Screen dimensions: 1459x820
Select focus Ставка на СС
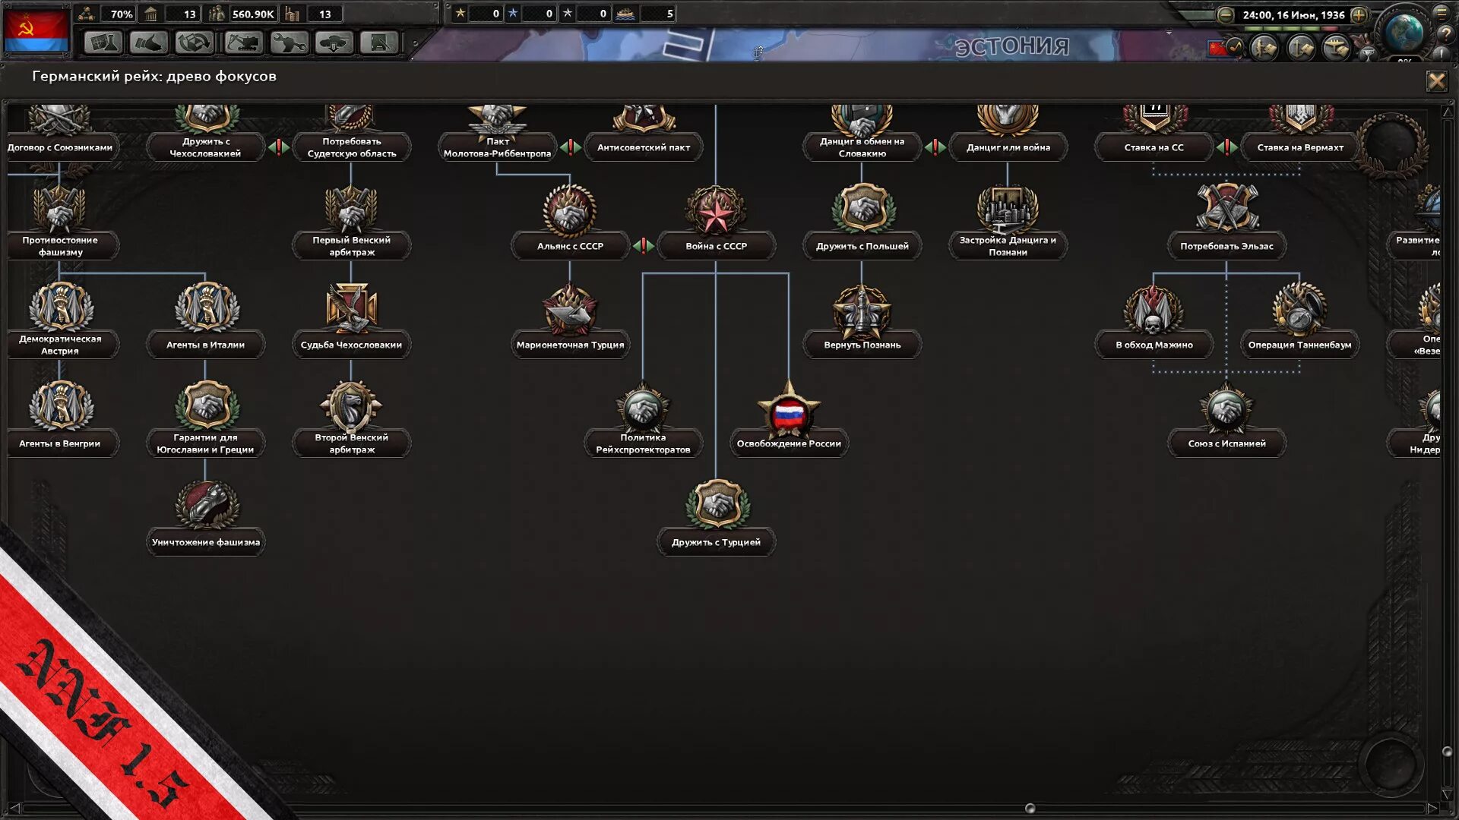(1154, 147)
